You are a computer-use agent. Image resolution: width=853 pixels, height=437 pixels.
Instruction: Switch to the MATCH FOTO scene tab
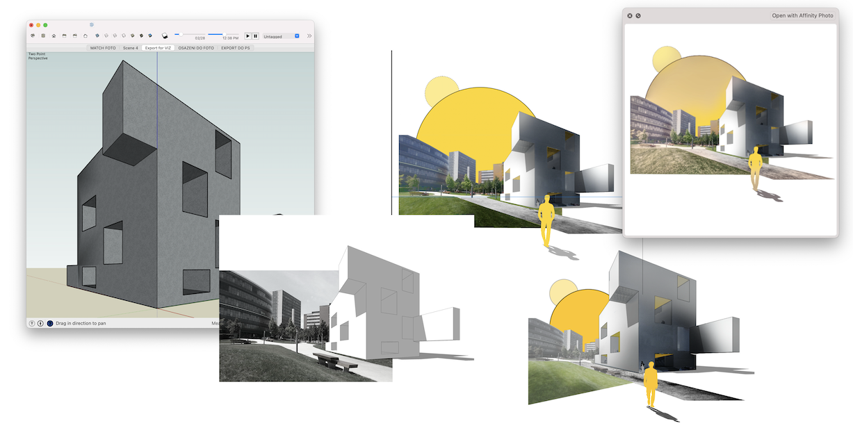(x=103, y=48)
